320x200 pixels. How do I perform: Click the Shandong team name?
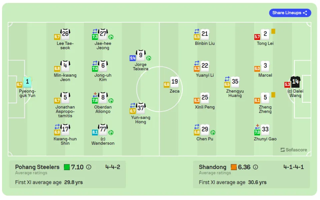pyautogui.click(x=213, y=167)
